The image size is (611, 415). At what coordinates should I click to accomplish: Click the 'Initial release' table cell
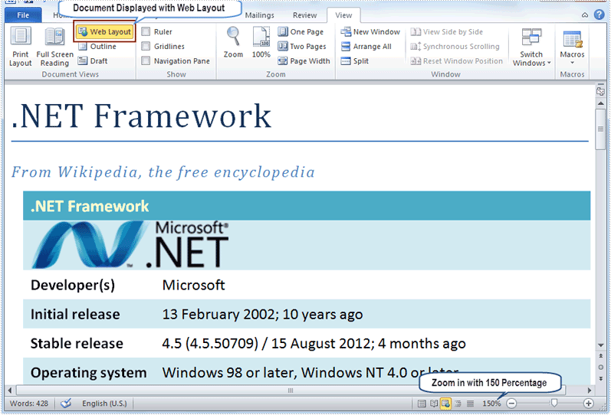[x=75, y=314]
